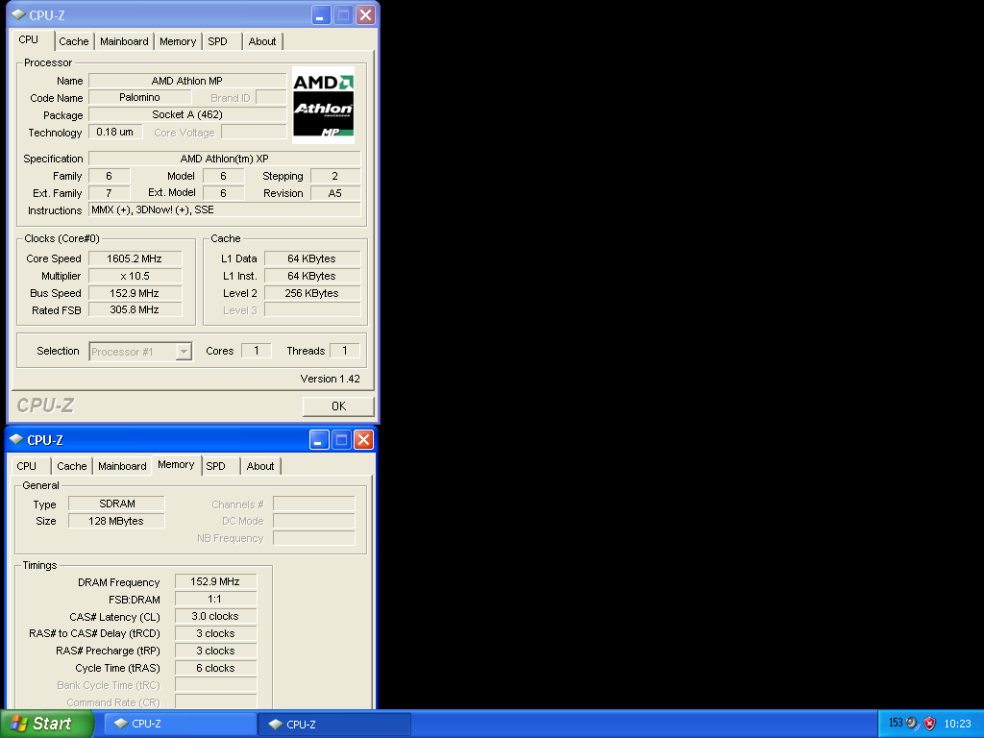Viewport: 984px width, 738px height.
Task: Click the Level 2 value 256 KBytes
Action: tap(312, 293)
